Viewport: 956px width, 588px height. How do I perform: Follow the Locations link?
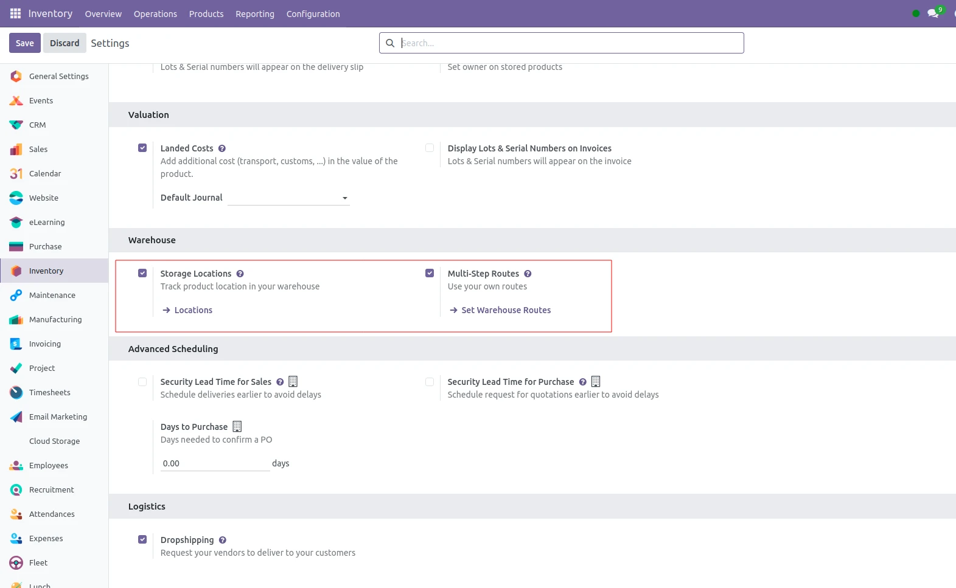point(193,310)
